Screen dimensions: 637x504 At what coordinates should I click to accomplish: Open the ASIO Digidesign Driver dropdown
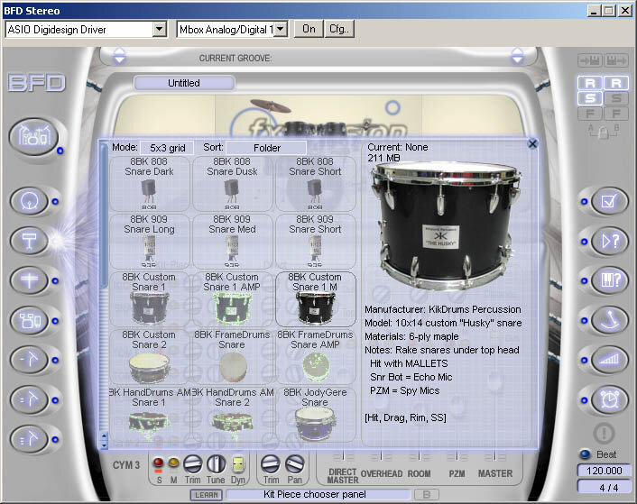click(159, 29)
